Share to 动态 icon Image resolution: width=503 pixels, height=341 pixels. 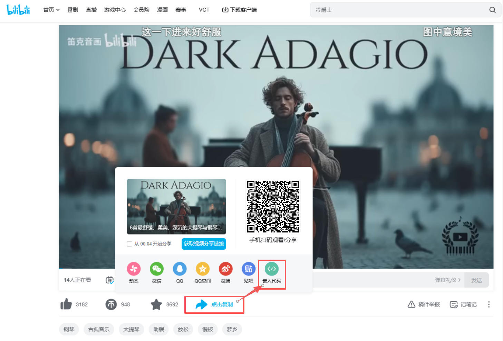tap(134, 269)
